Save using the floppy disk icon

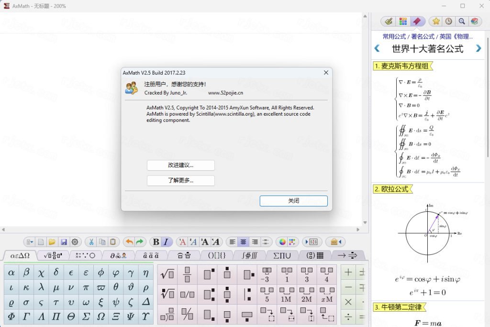click(64, 242)
